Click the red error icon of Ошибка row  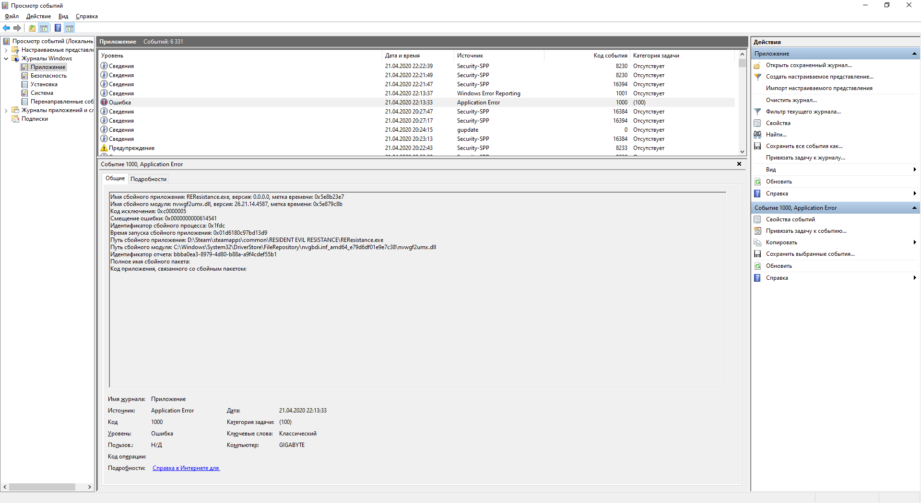pos(104,102)
